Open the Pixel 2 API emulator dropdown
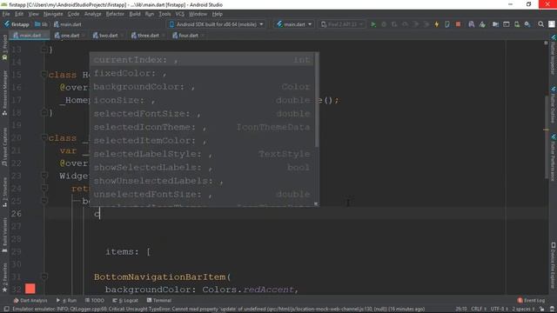Image resolution: width=557 pixels, height=313 pixels. pyautogui.click(x=342, y=24)
